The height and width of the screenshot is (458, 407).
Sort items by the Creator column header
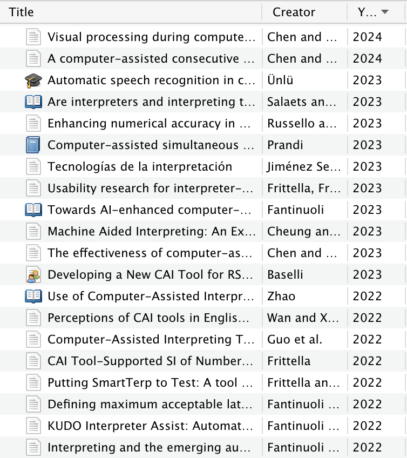click(x=304, y=12)
